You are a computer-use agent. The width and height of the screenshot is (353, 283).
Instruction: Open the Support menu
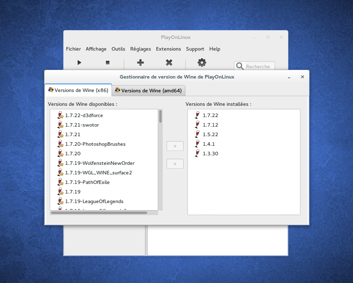tap(195, 49)
